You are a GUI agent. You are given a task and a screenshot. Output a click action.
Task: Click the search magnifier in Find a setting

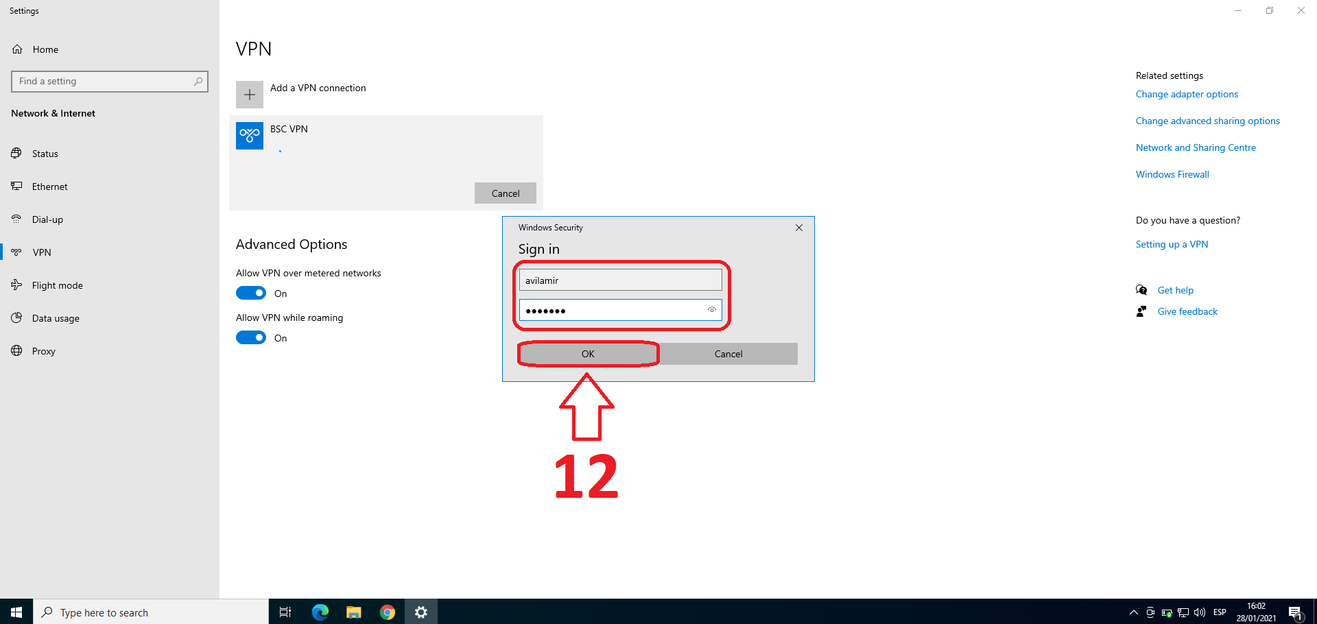198,81
